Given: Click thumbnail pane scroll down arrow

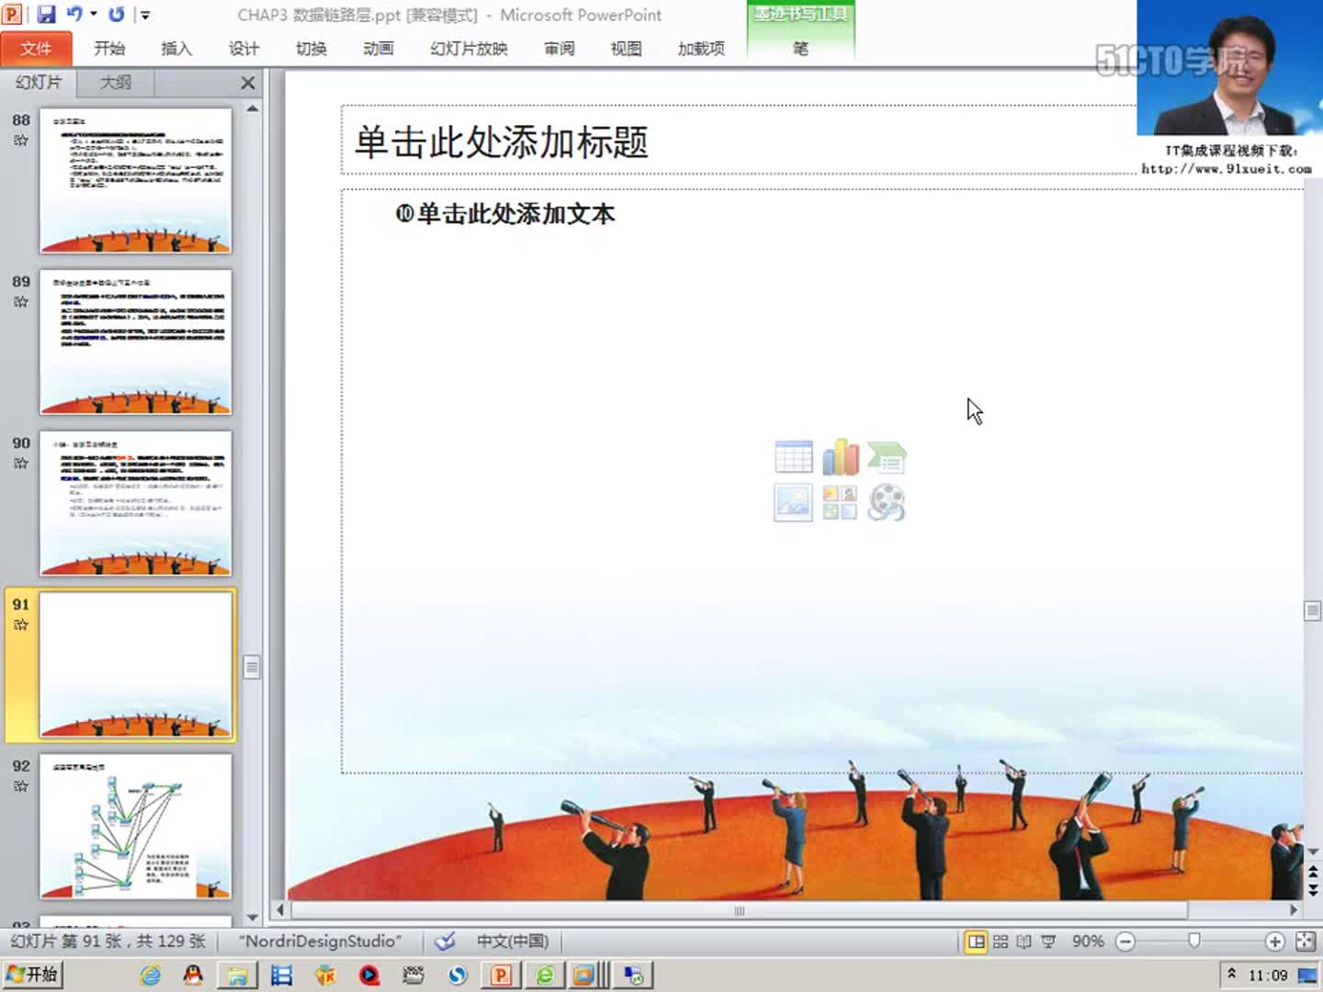Looking at the screenshot, I should pyautogui.click(x=252, y=917).
